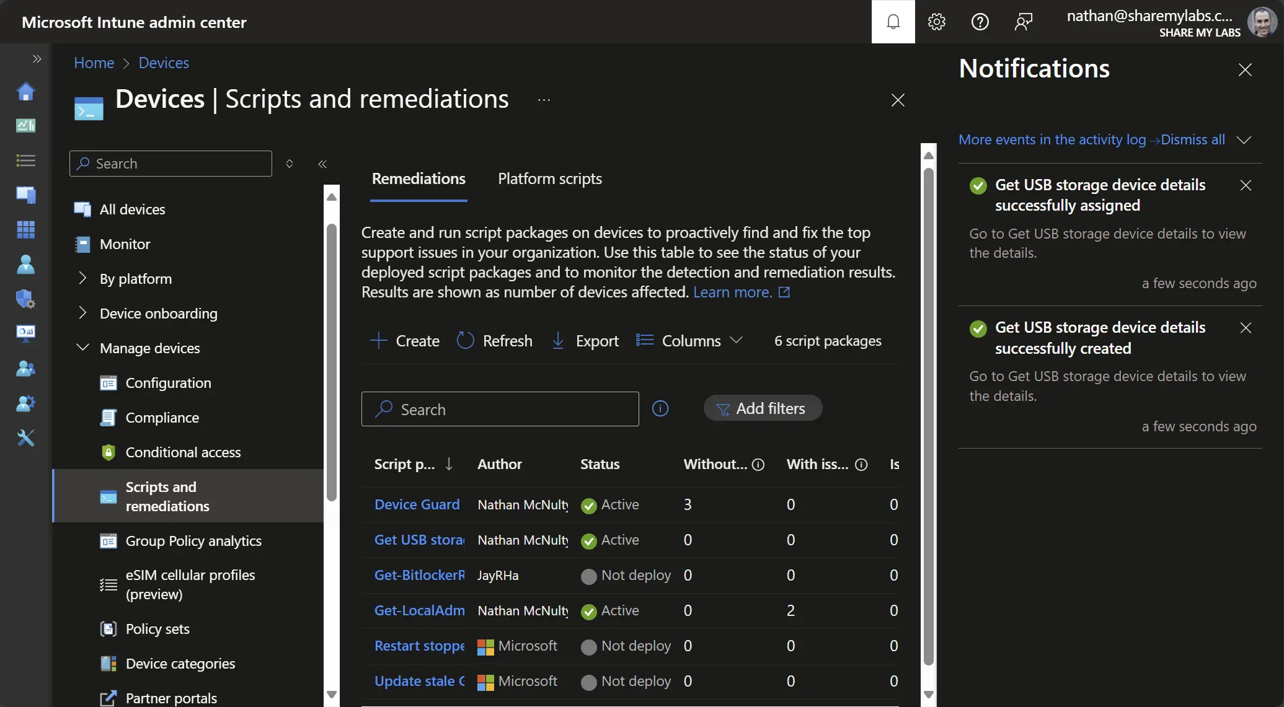Open the settings gear icon
Screen dimensions: 1284x707
(x=936, y=22)
